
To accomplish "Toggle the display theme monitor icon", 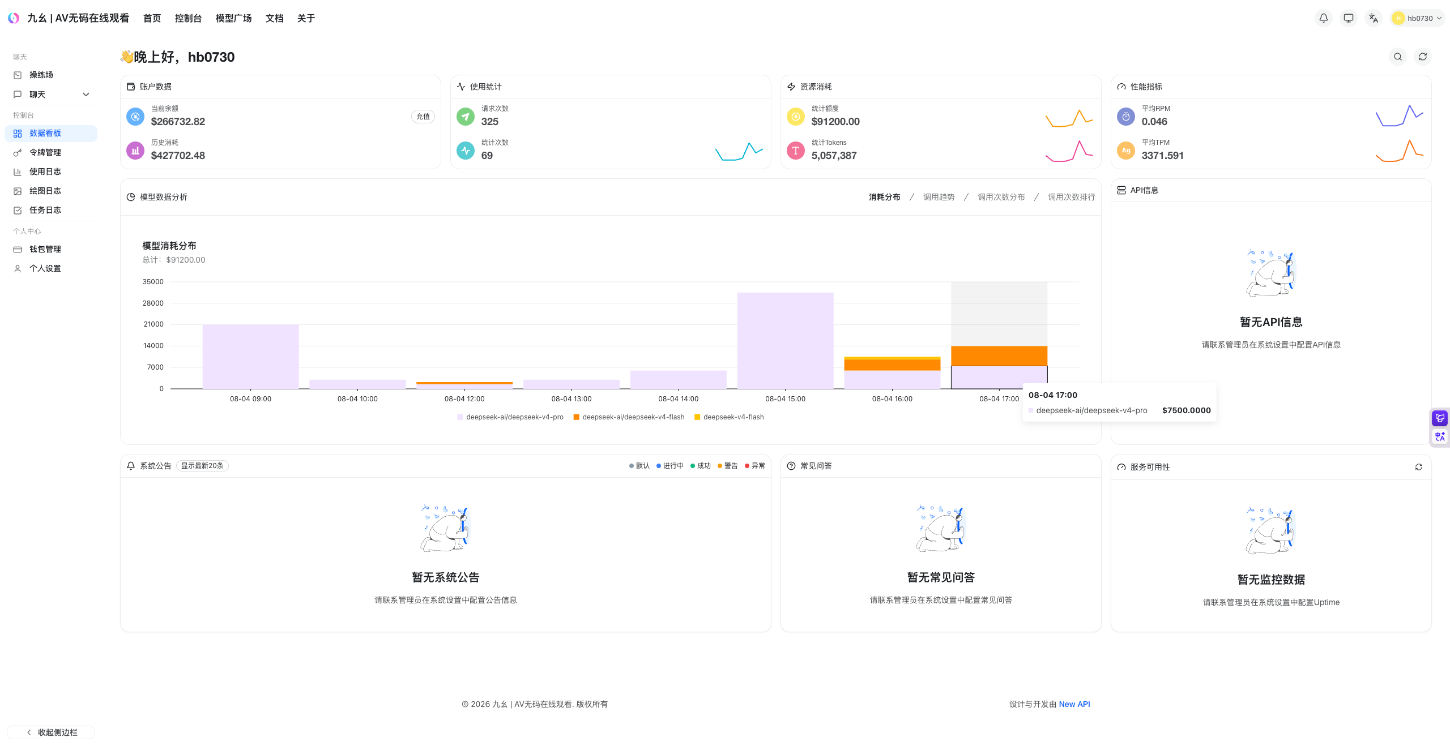I will [x=1348, y=18].
